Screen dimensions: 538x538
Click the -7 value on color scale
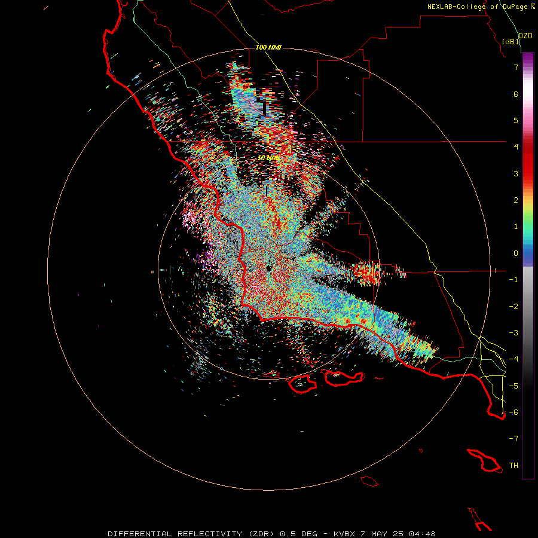[513, 439]
